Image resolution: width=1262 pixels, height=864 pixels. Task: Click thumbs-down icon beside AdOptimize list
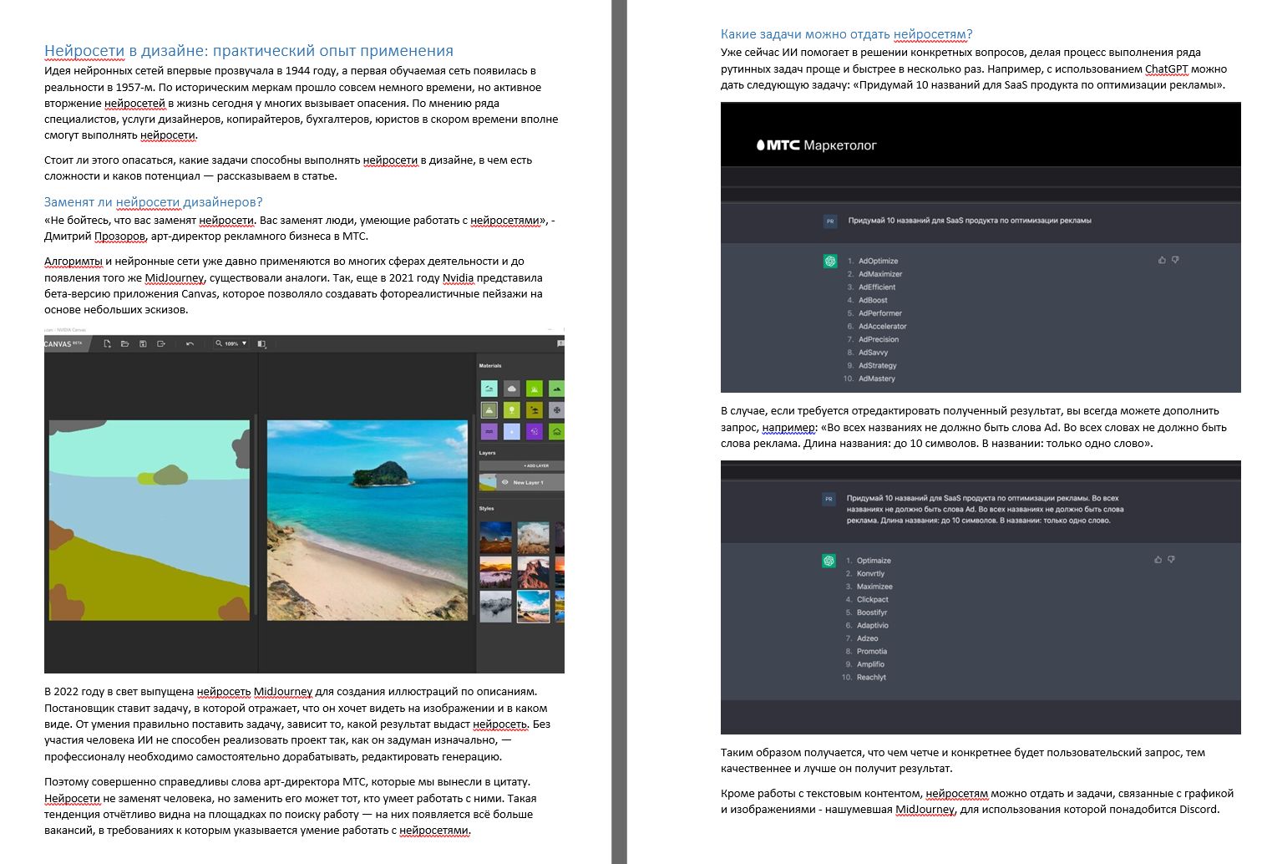[x=1175, y=260]
